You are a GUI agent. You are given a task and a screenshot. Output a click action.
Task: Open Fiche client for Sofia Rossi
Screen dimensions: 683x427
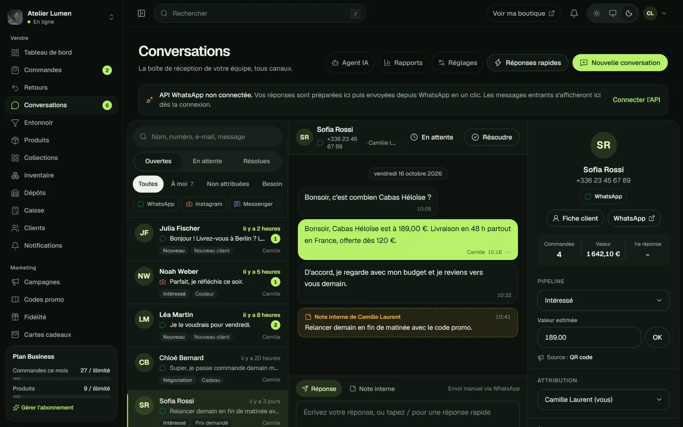(575, 218)
